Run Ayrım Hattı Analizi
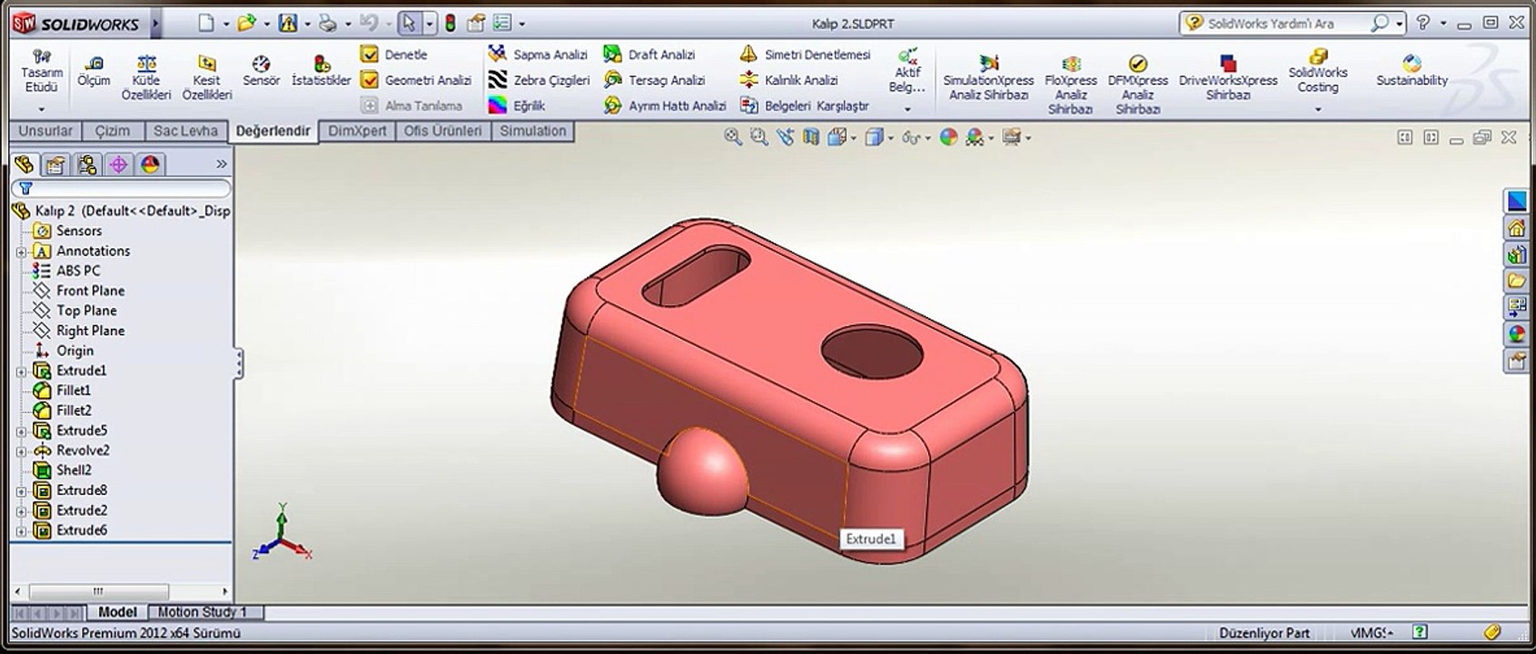The image size is (1536, 654). click(x=665, y=105)
